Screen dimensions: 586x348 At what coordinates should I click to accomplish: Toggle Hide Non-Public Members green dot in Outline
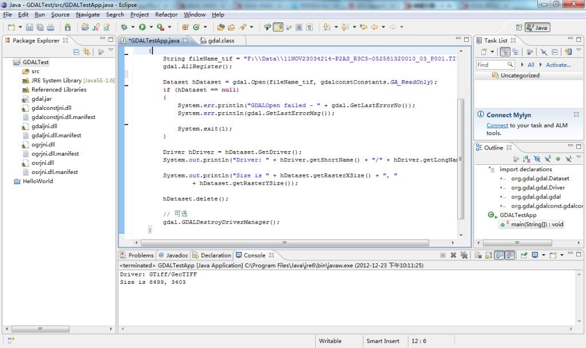tap(558, 159)
